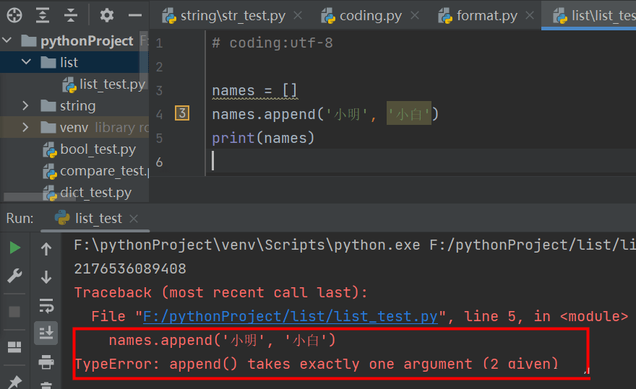Screen dimensions: 636x389
Task: Click the down arrow in run console
Action: tap(46, 277)
